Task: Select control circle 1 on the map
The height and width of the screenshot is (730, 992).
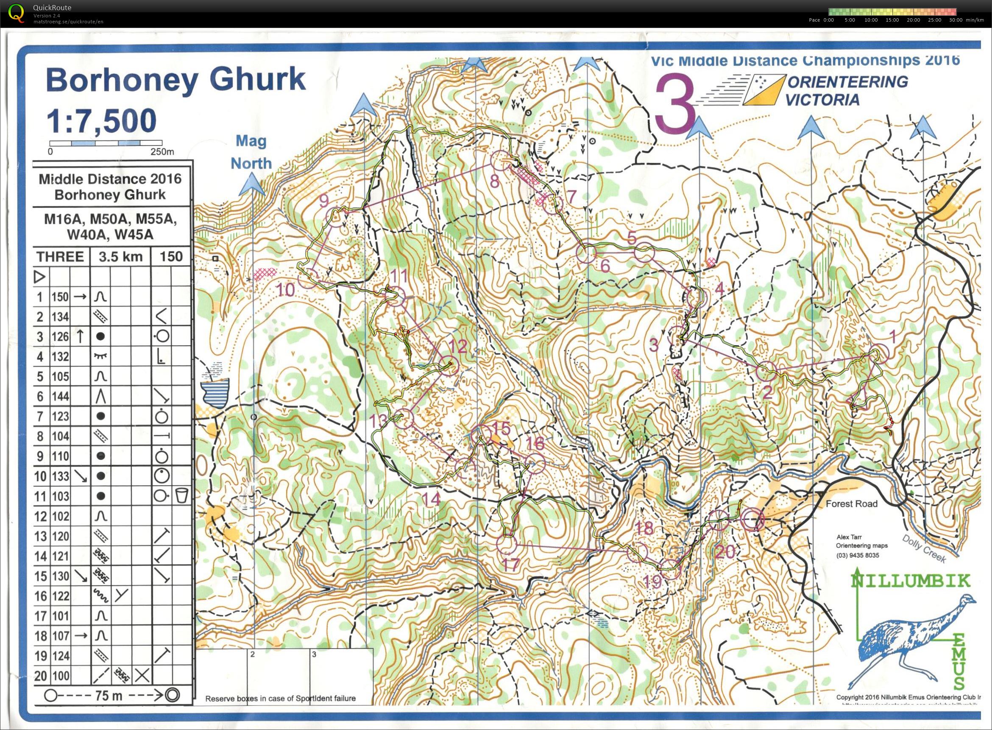Action: (878, 354)
